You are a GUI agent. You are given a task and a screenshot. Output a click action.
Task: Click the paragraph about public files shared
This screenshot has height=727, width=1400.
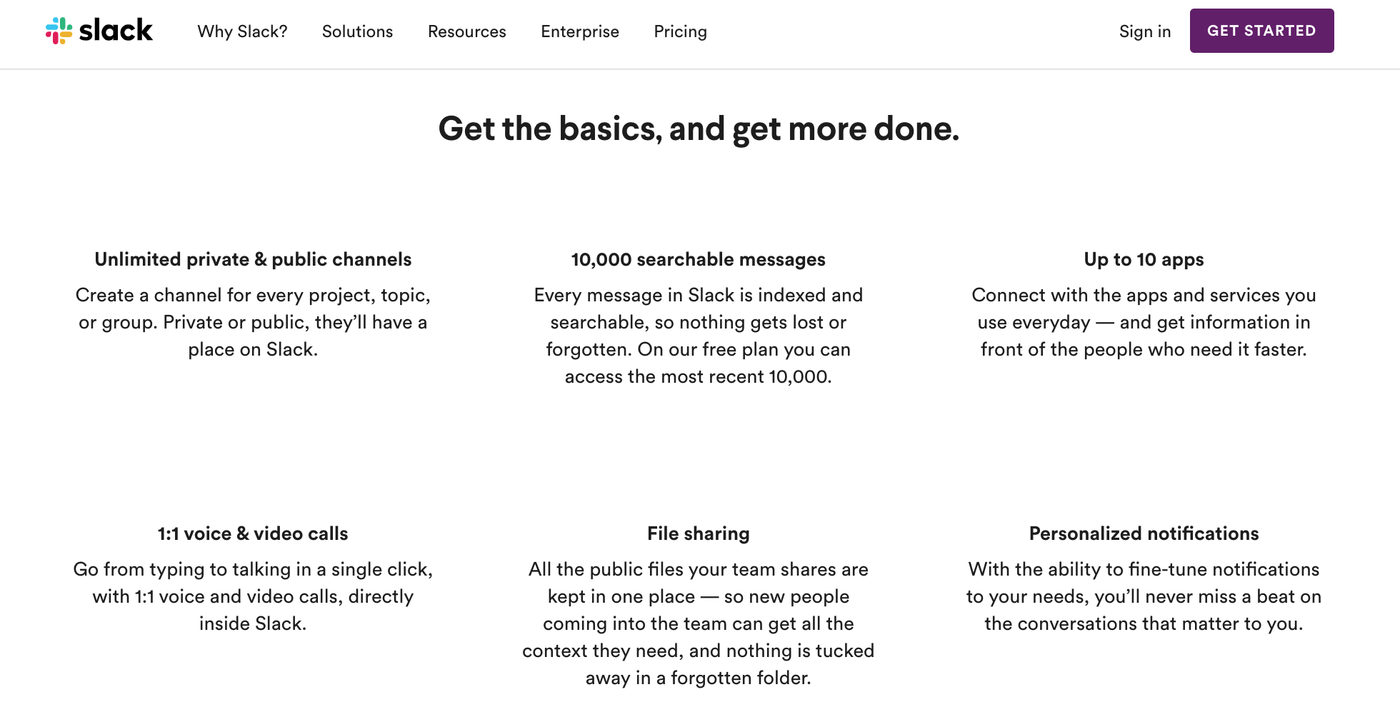click(698, 623)
